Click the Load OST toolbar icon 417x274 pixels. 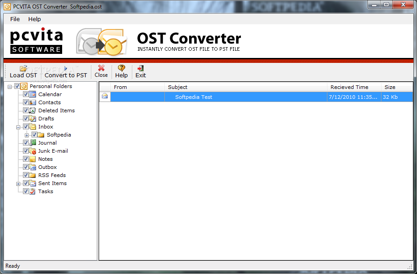[x=23, y=68]
